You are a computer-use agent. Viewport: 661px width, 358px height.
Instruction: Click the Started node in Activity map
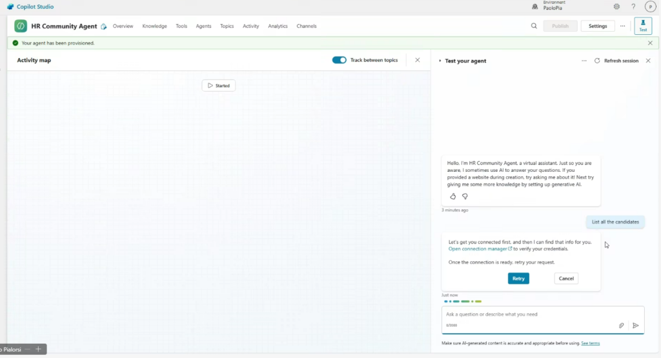click(x=219, y=85)
